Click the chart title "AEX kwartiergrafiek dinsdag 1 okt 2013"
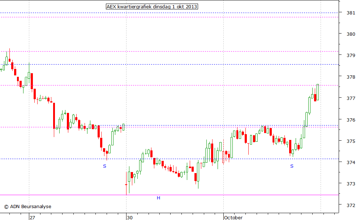Screen dimensions: 356x220 tap(152, 6)
